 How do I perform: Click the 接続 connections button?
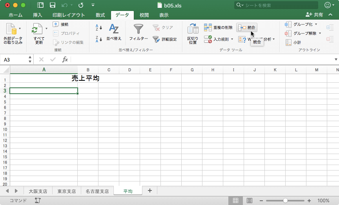(x=60, y=24)
